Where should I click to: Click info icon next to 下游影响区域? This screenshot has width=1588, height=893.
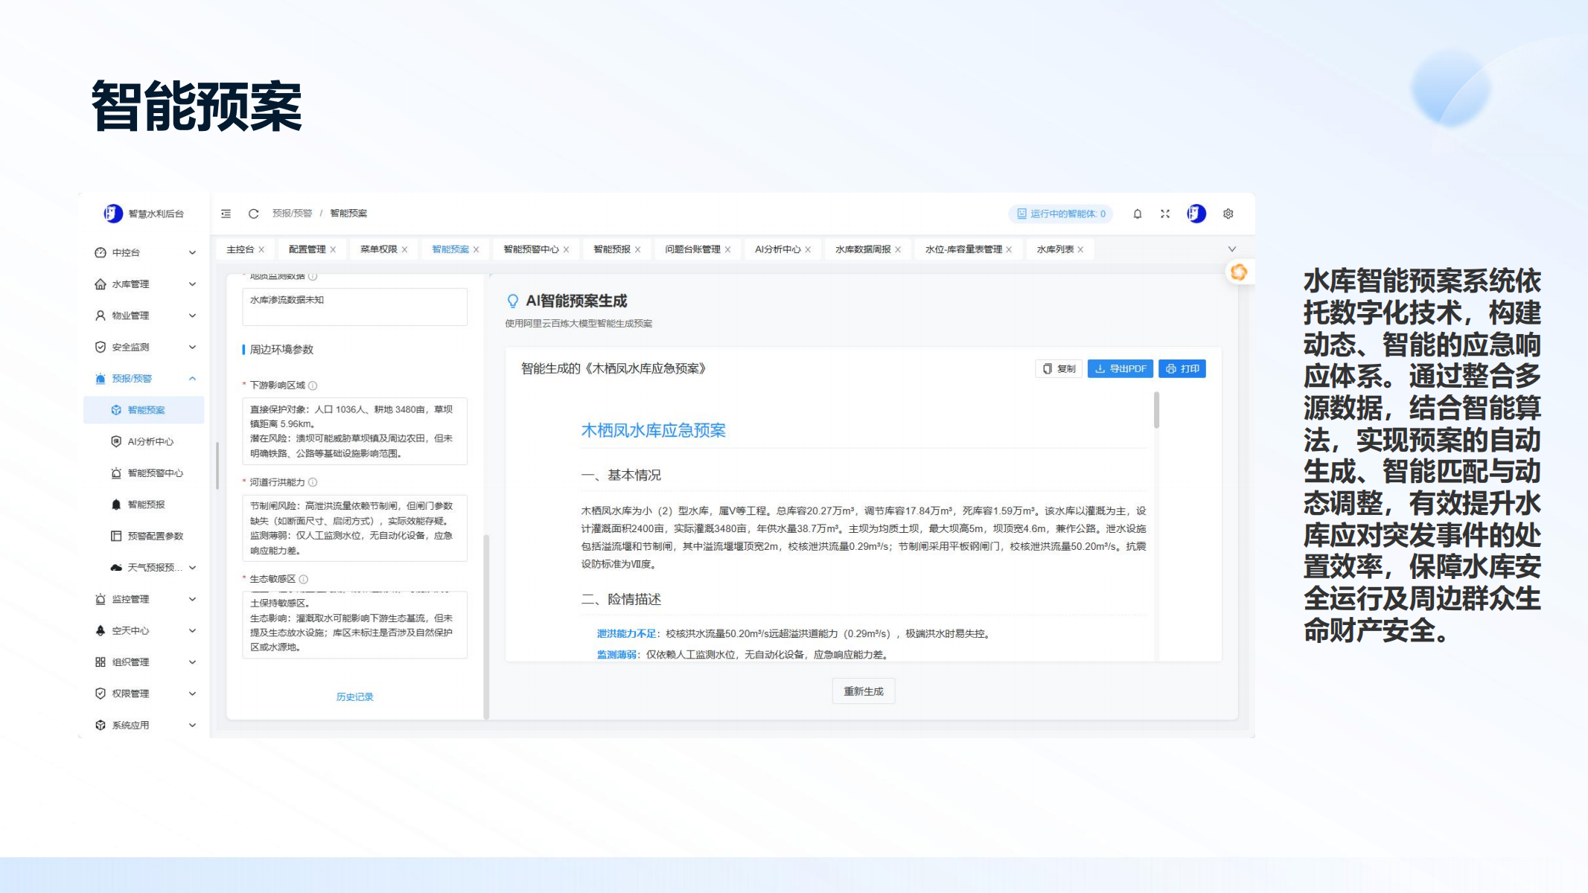click(313, 385)
